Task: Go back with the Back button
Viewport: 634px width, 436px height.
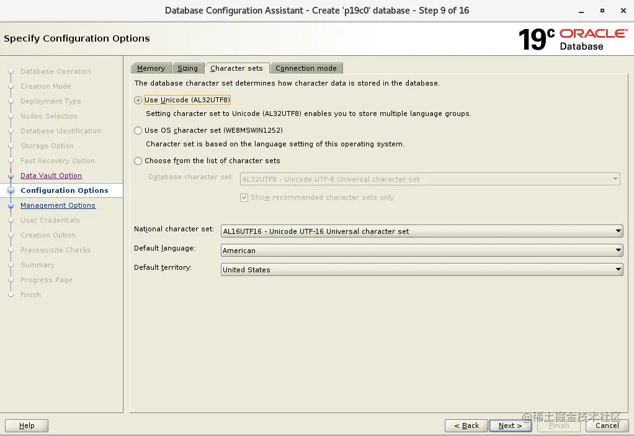Action: tap(467, 425)
